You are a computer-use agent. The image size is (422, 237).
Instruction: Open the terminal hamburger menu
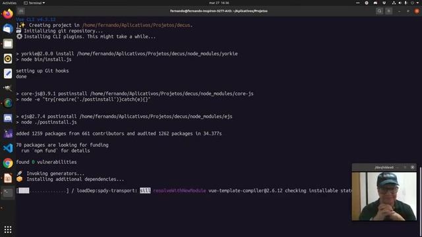point(388,11)
